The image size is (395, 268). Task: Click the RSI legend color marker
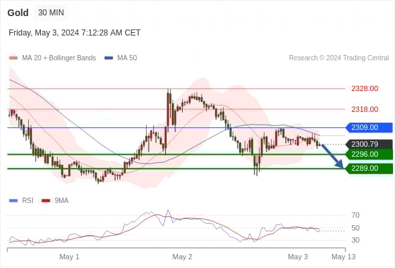point(13,201)
